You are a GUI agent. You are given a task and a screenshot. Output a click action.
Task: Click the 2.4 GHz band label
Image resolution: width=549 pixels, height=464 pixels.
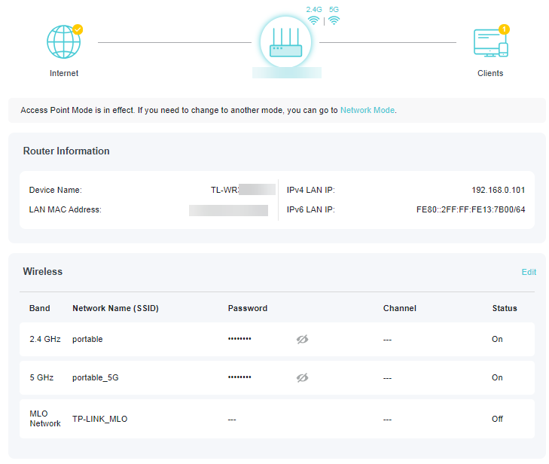click(45, 339)
